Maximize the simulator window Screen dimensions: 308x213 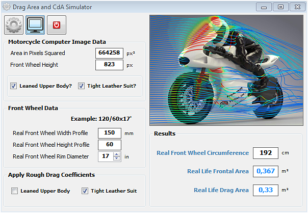coord(280,7)
